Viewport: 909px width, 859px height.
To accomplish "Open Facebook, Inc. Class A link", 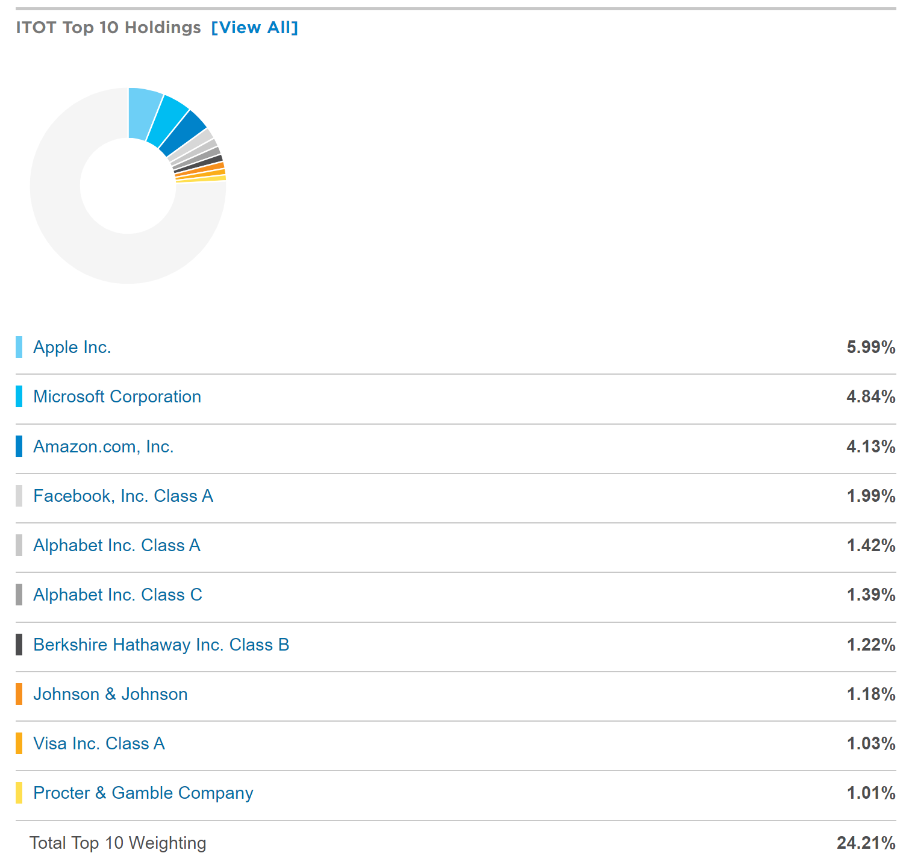I will coord(123,496).
